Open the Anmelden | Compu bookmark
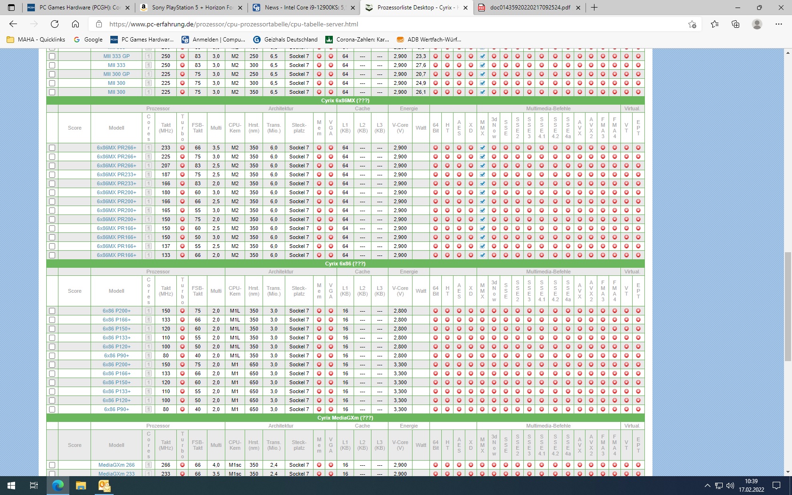 (213, 40)
